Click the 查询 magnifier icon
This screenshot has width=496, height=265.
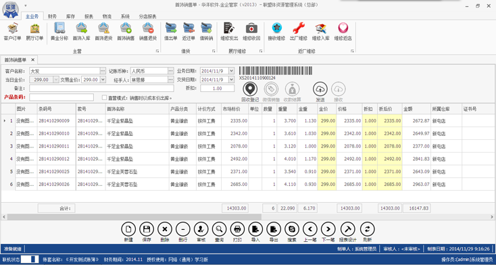(x=219, y=229)
